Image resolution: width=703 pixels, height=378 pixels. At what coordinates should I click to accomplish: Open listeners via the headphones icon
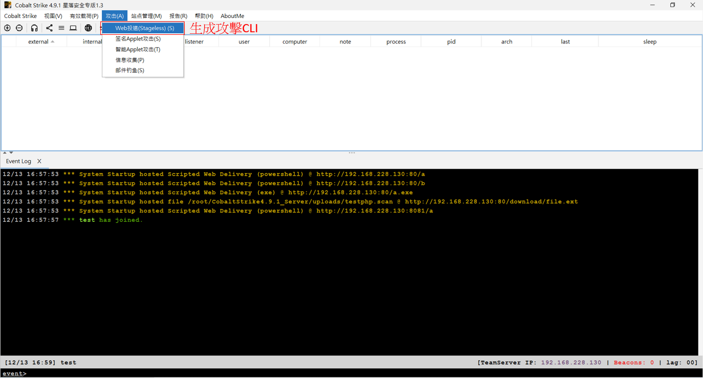click(x=34, y=28)
